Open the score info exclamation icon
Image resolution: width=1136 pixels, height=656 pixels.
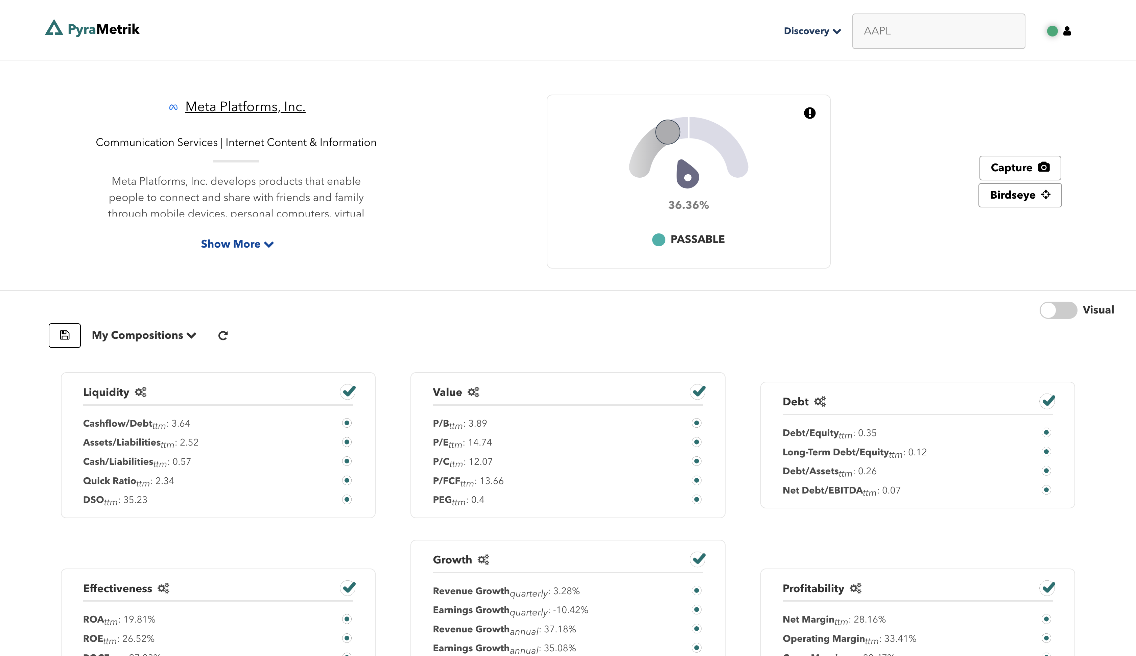(810, 113)
